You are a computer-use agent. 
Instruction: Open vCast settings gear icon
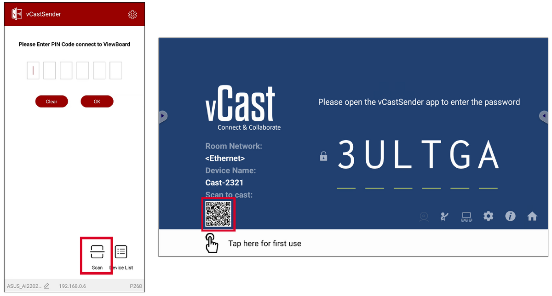pos(489,216)
